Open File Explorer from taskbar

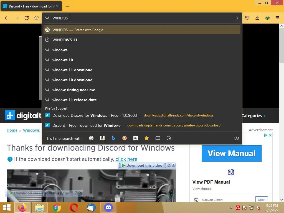click(x=39, y=207)
